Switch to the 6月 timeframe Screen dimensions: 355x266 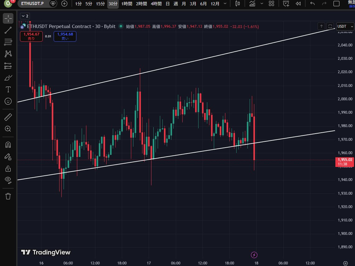204,4
